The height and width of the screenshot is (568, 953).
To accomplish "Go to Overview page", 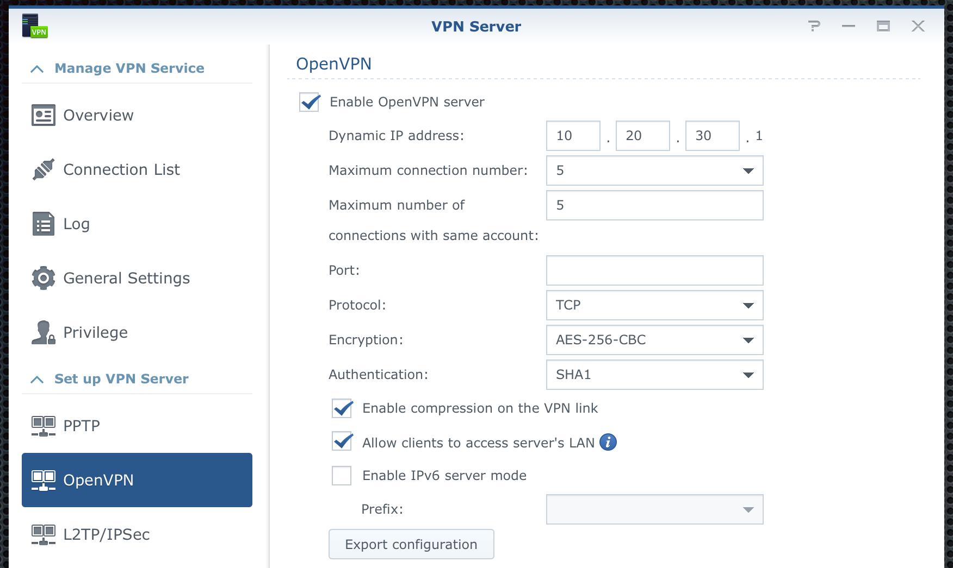I will click(137, 115).
